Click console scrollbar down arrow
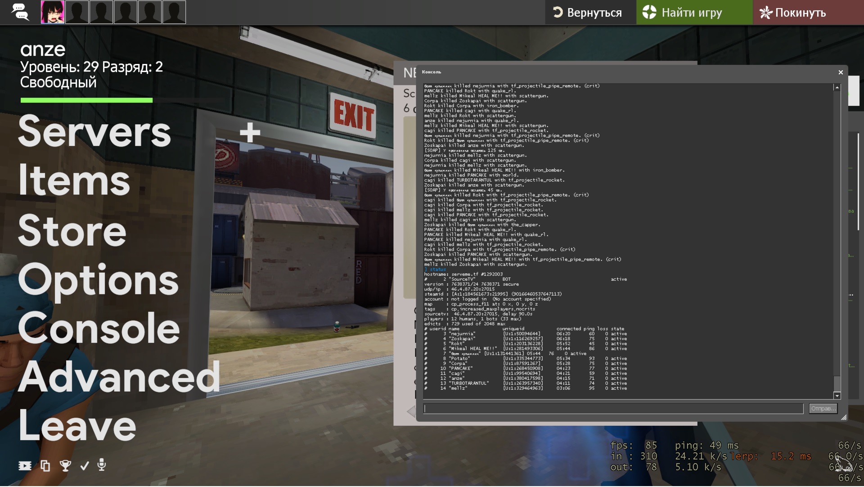Screen dimensions: 864x487 click(x=837, y=396)
